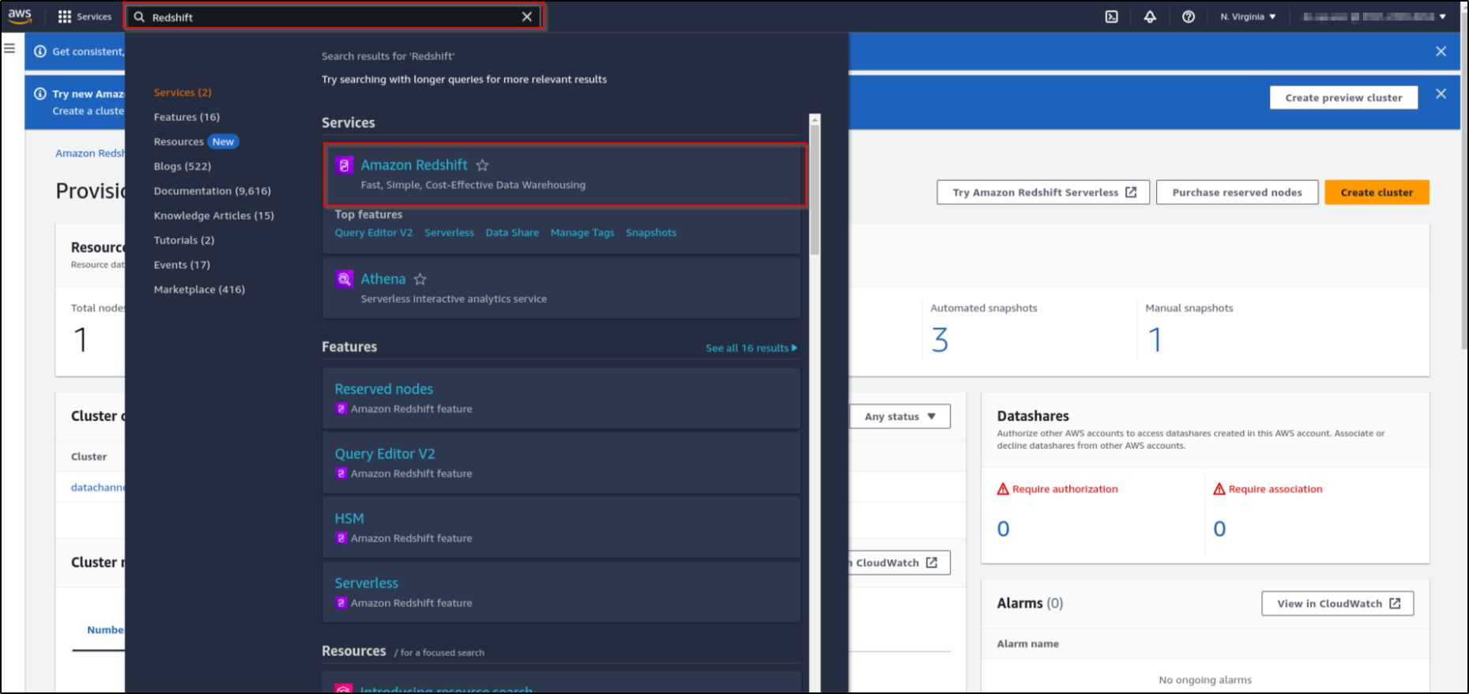The width and height of the screenshot is (1469, 694).
Task: Click Require association warning link
Action: coord(1267,489)
